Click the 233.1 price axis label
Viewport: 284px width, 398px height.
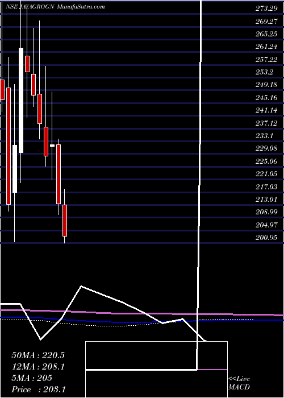264,136
